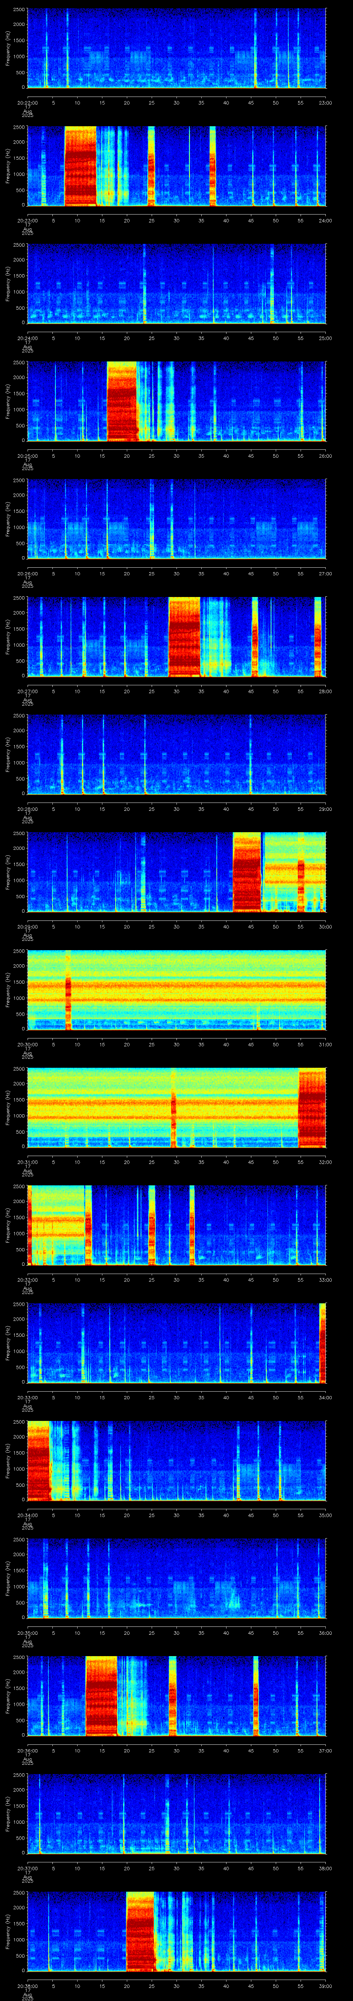Screen dimensions: 353x2001
Task: Click the 20:32:00 start time label
Action: (27, 1280)
